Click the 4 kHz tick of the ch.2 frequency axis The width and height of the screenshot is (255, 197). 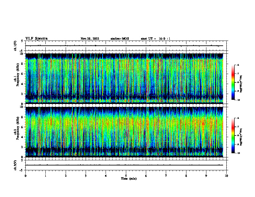(23, 137)
